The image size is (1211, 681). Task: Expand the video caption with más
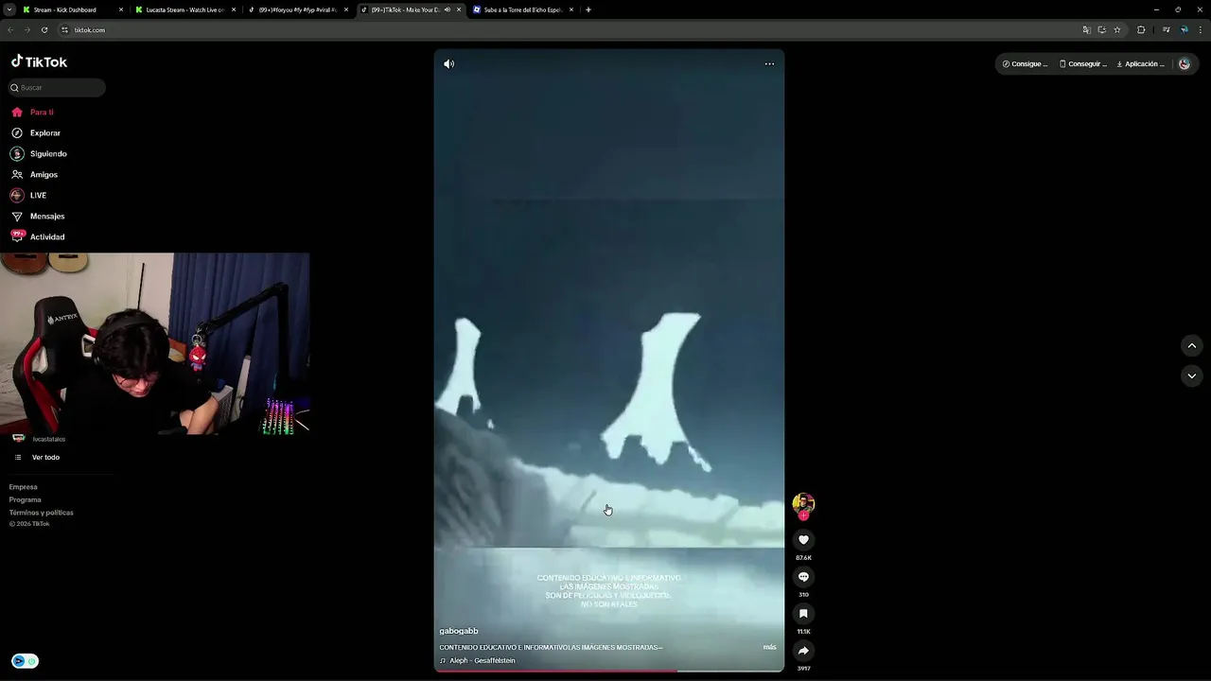[x=769, y=647]
